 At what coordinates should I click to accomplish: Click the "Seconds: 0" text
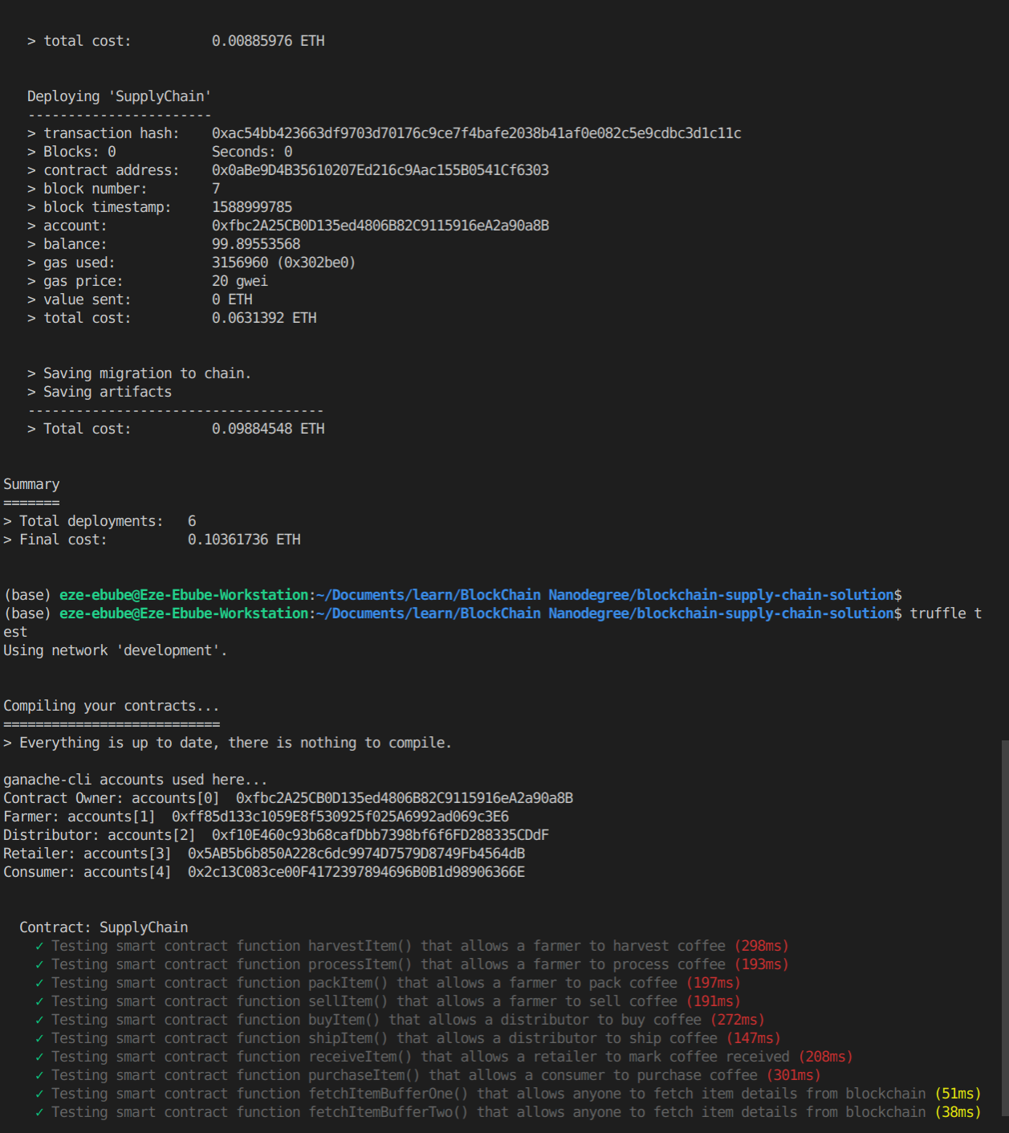(252, 152)
